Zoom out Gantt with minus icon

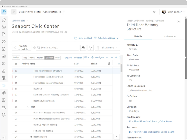click(x=112, y=57)
